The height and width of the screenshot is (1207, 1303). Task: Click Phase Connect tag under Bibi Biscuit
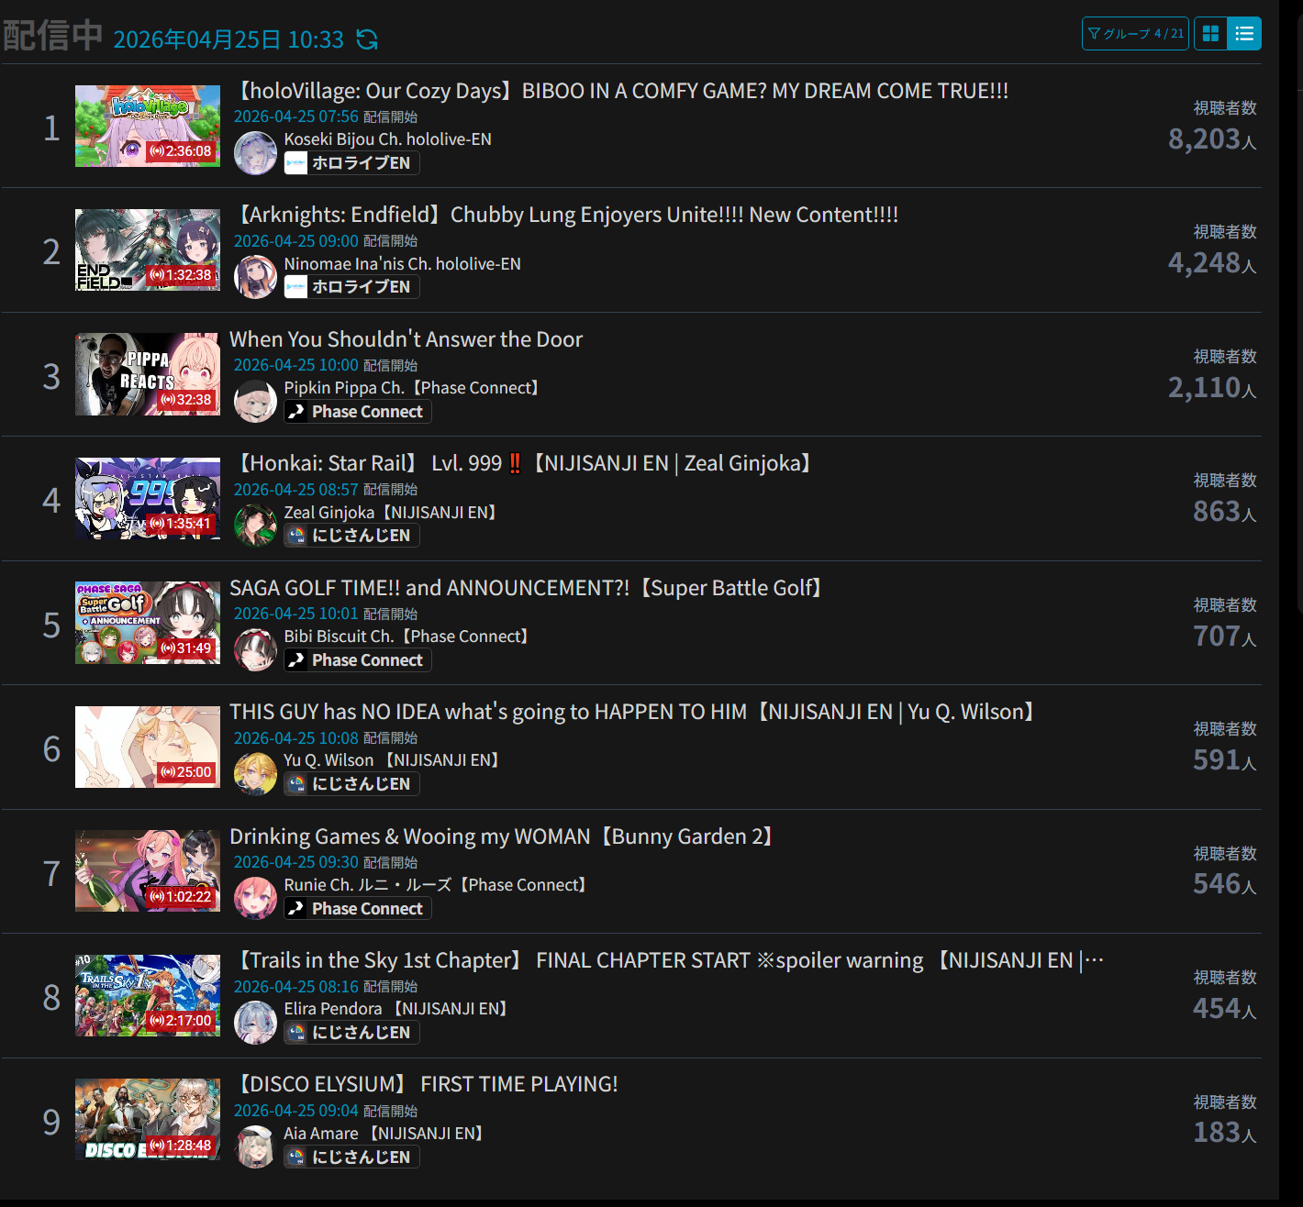[x=358, y=660]
